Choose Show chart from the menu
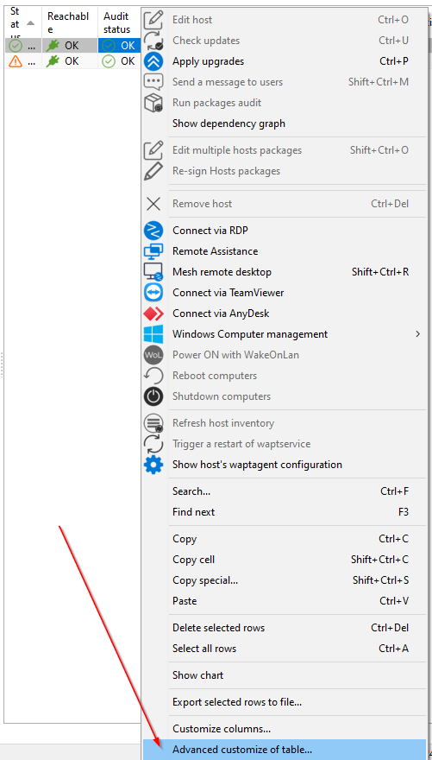432x760 pixels. (197, 675)
